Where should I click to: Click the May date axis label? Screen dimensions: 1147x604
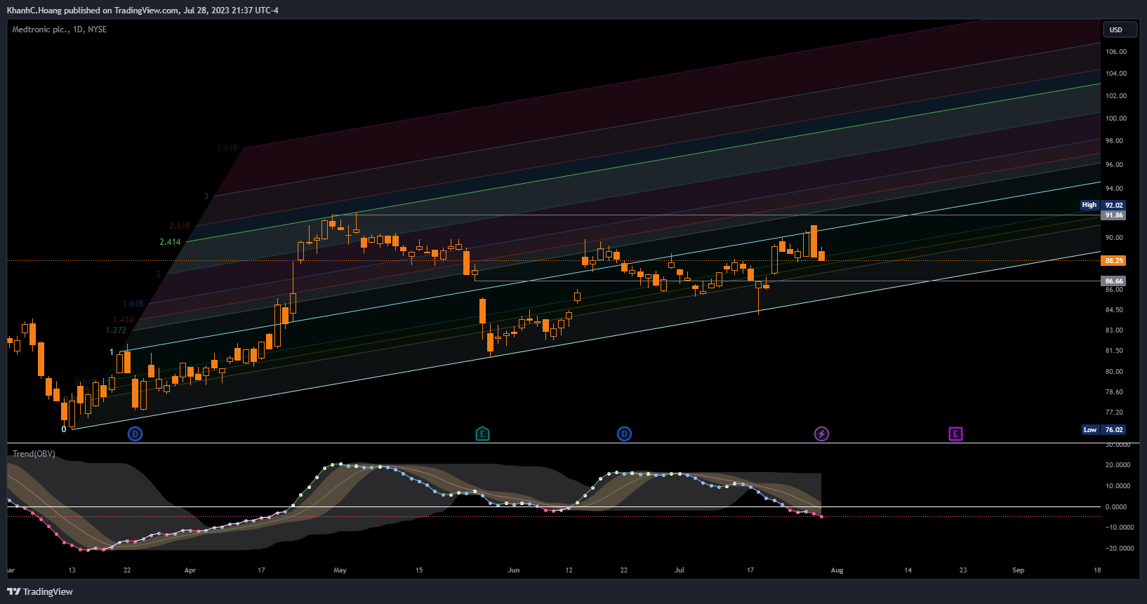click(x=340, y=570)
